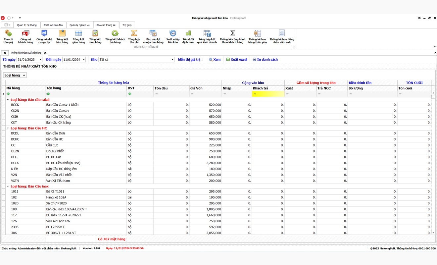This screenshot has height=265, width=437.
Task: Expand the Kho warehouse combo box
Action: 172,60
